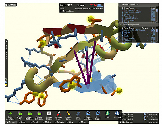Expand the No conditions disclosure triangle

[61, 11]
